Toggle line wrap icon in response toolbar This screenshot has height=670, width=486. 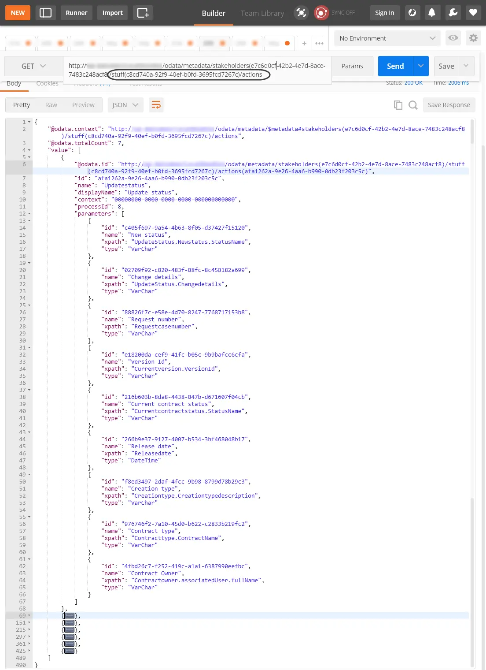[x=156, y=105]
